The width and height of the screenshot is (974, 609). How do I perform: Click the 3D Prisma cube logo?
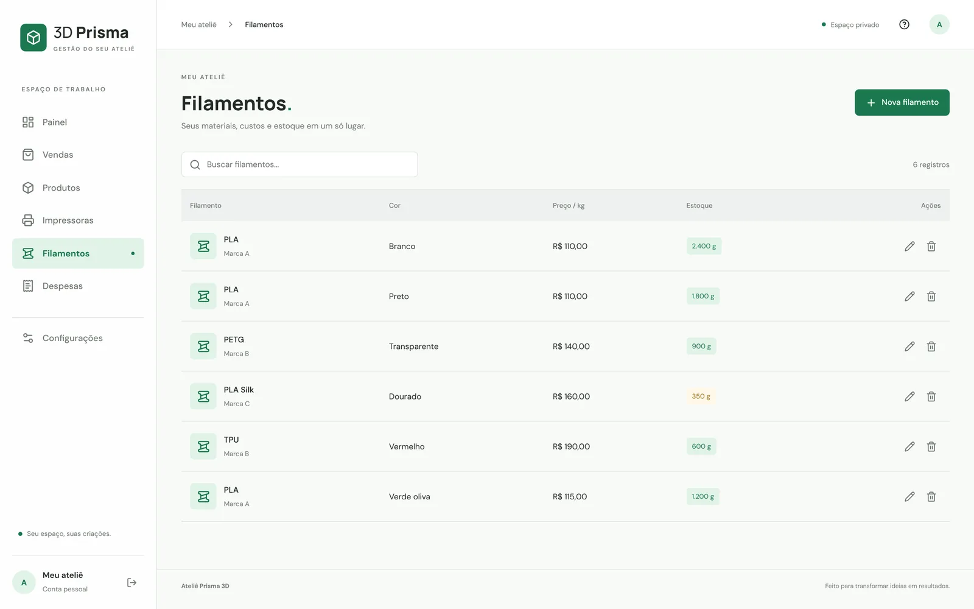33,38
